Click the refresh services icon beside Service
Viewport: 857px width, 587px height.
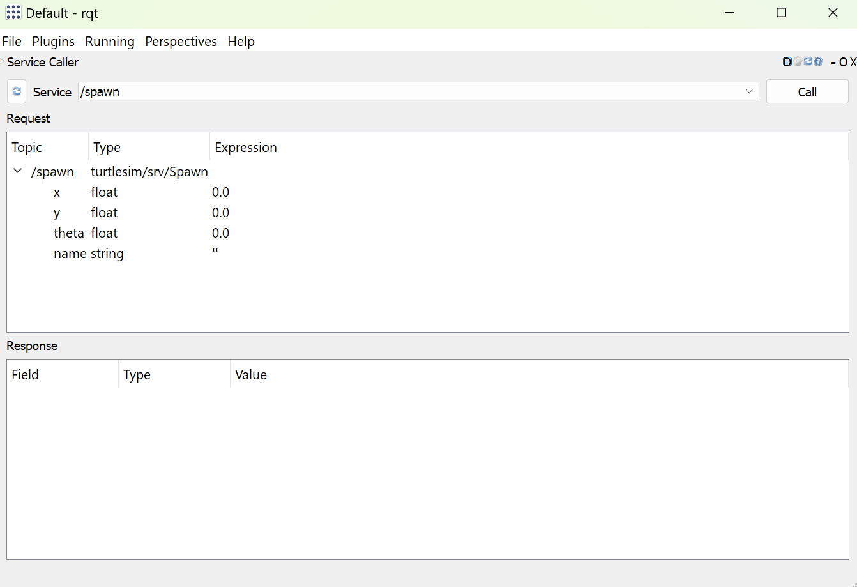(x=17, y=91)
